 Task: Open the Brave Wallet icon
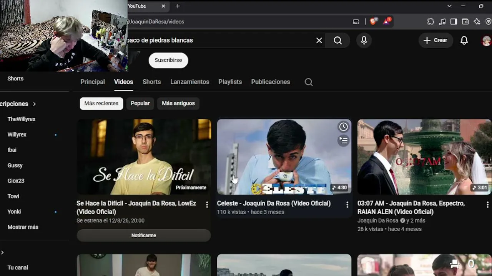click(x=465, y=21)
